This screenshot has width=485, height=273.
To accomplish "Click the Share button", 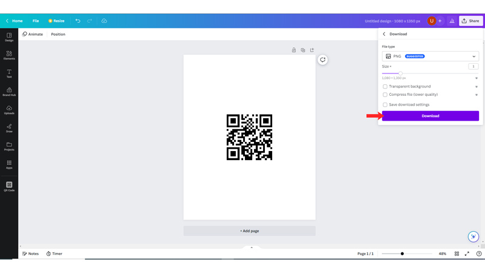I will [471, 21].
